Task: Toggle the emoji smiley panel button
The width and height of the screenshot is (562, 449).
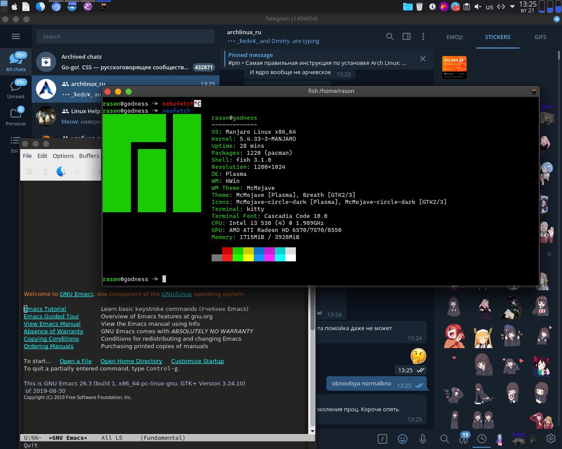Action: pyautogui.click(x=402, y=438)
